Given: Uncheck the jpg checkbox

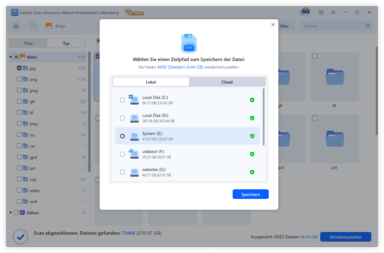Looking at the screenshot, I should tap(19, 68).
